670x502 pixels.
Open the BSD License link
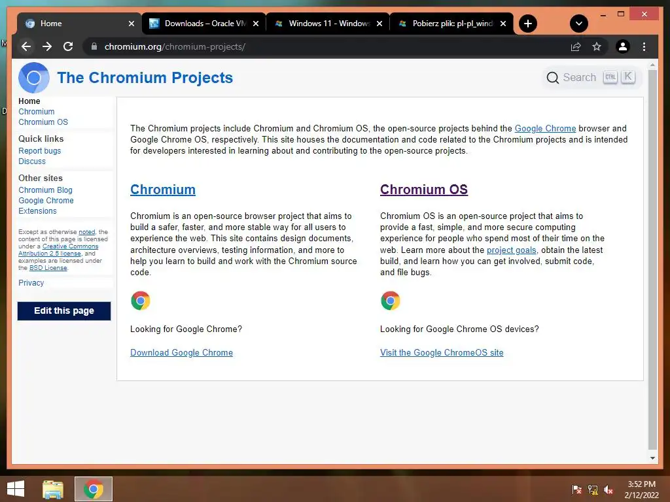(48, 267)
